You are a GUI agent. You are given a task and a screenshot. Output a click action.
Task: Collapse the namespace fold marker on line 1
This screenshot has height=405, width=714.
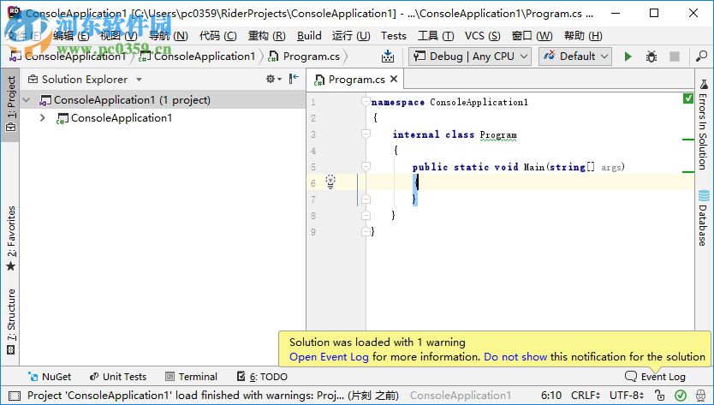[366, 101]
